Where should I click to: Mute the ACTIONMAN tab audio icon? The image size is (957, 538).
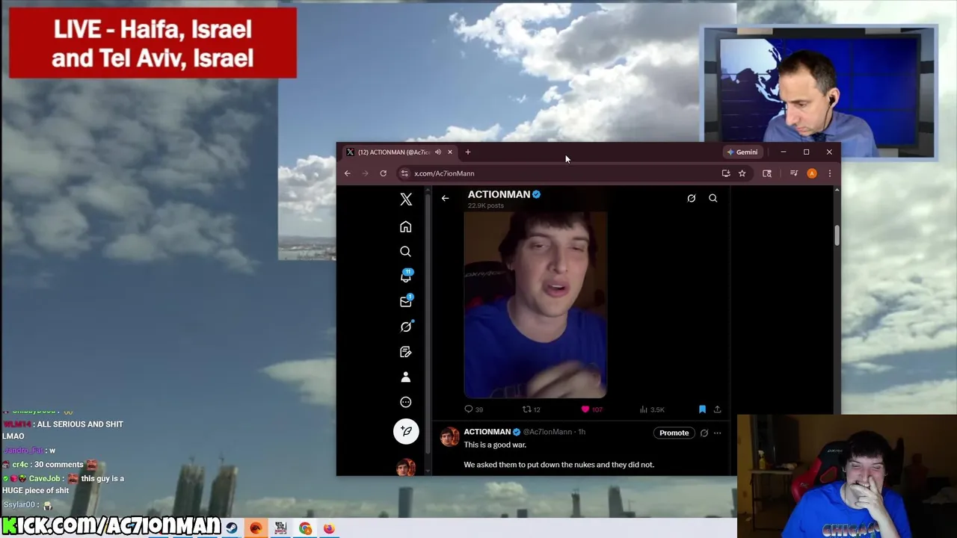pos(438,152)
